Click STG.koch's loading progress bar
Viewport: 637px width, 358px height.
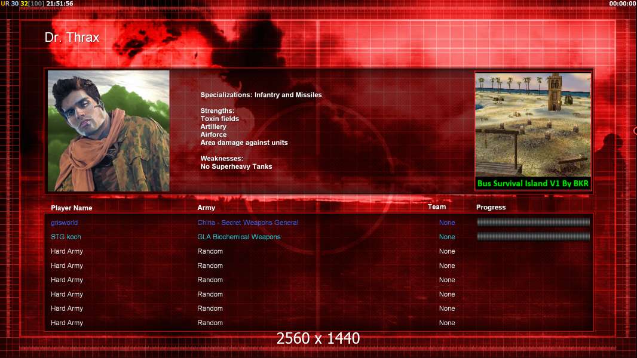(x=533, y=236)
